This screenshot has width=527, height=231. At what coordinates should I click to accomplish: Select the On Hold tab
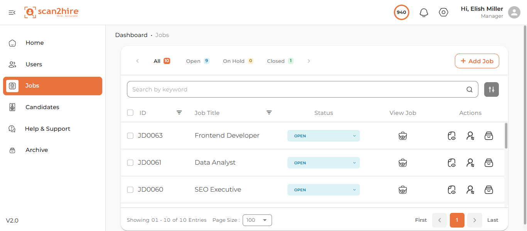238,61
